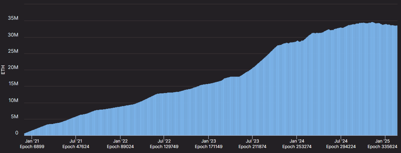Click the Jul '21 date label
The width and height of the screenshot is (401, 153).
(76, 141)
